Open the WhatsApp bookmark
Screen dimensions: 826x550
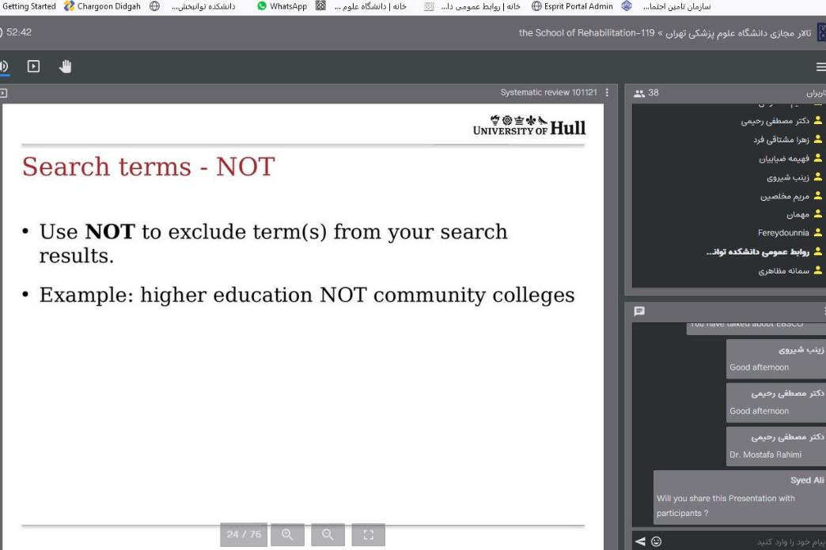pos(282,6)
